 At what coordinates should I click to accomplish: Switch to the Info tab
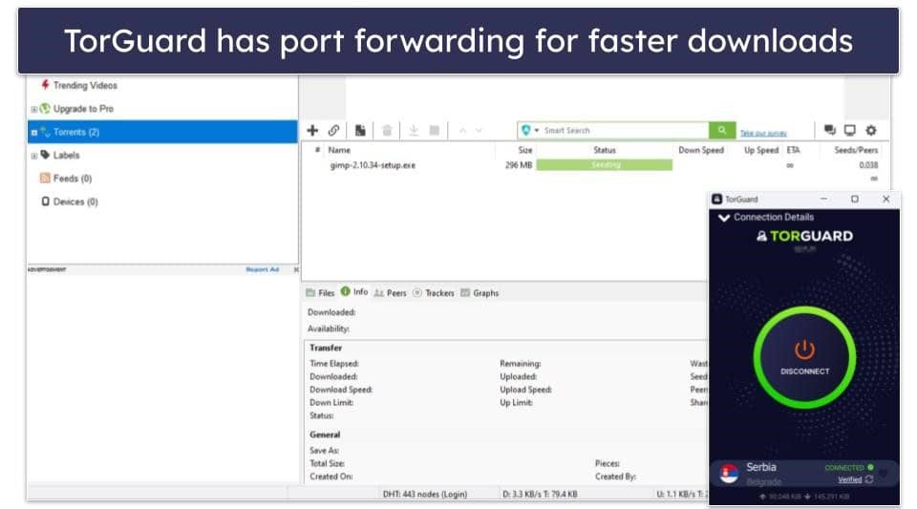click(354, 291)
